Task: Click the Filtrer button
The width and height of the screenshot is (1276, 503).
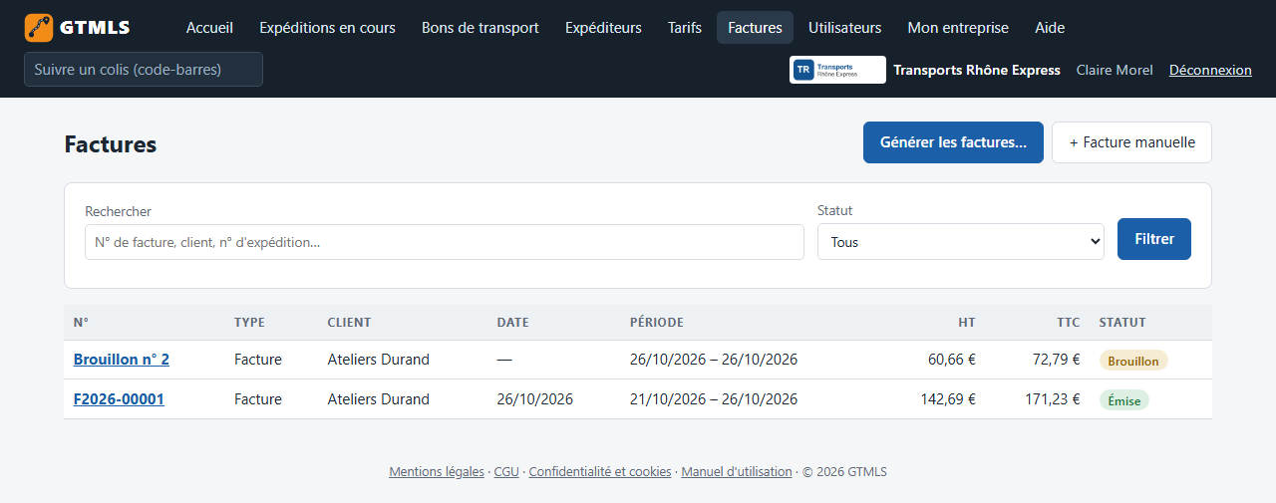Action: (x=1154, y=239)
